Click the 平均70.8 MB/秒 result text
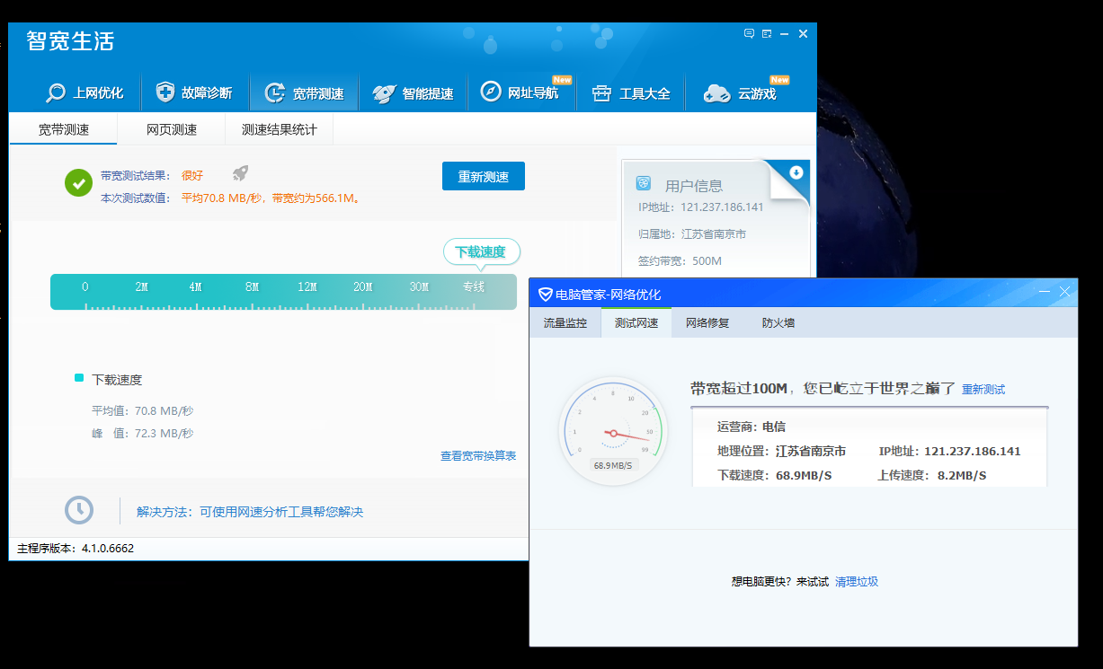Image resolution: width=1103 pixels, height=669 pixels. click(x=223, y=198)
